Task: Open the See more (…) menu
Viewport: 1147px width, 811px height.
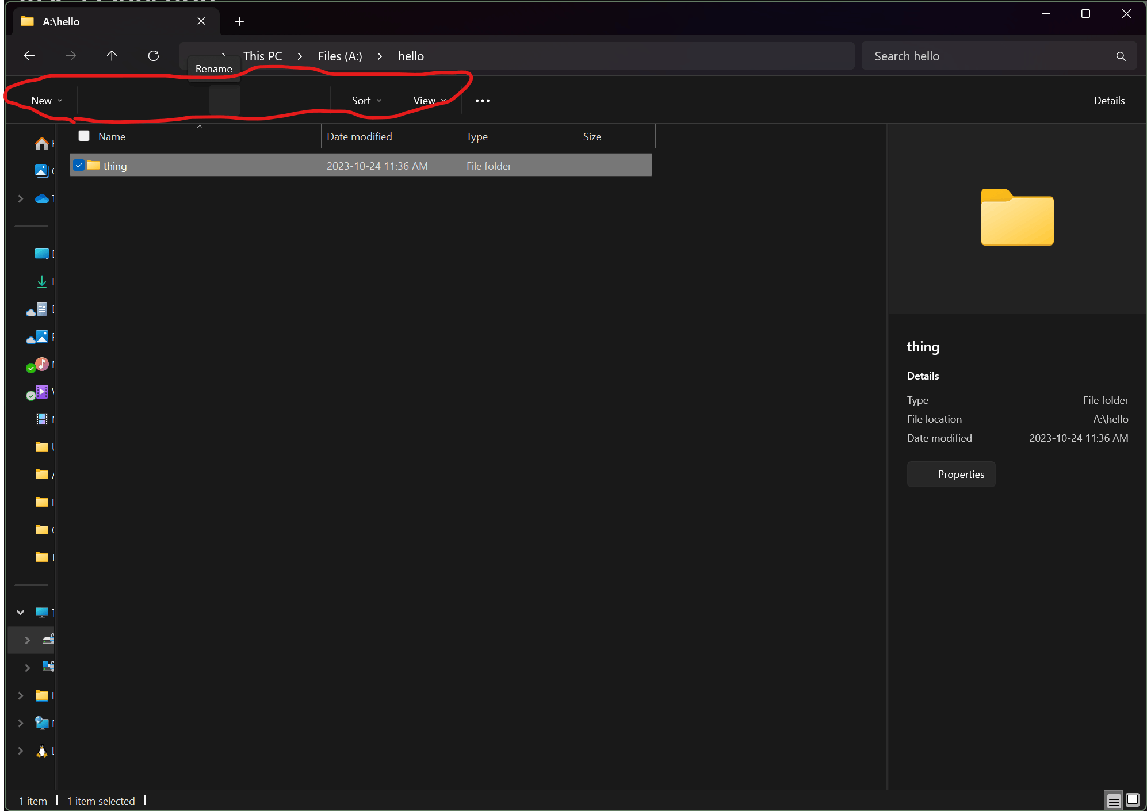Action: tap(483, 101)
